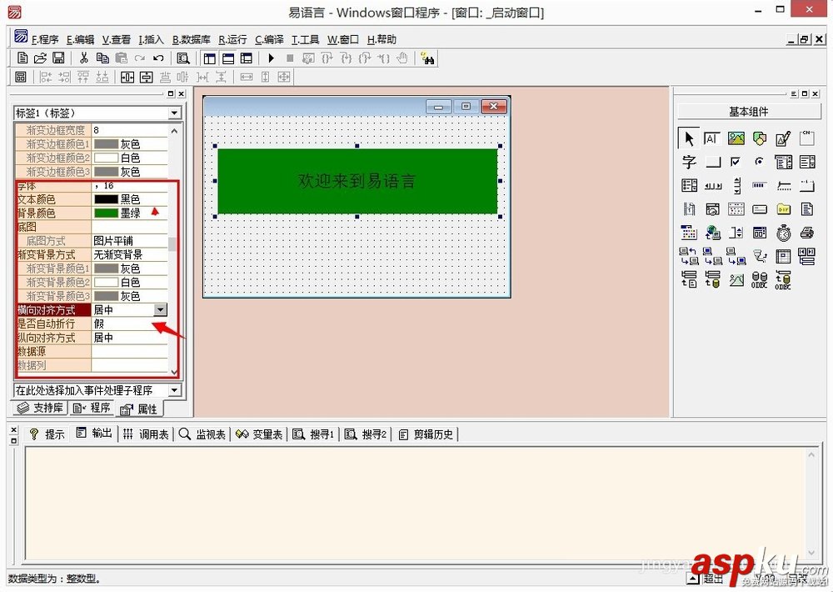Viewport: 833px width, 592px height.
Task: Select the green 欢迎来到易语言 label on form
Action: 357,181
